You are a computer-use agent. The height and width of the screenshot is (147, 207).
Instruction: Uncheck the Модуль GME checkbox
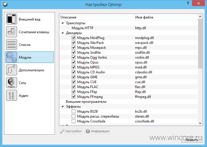tap(73, 77)
